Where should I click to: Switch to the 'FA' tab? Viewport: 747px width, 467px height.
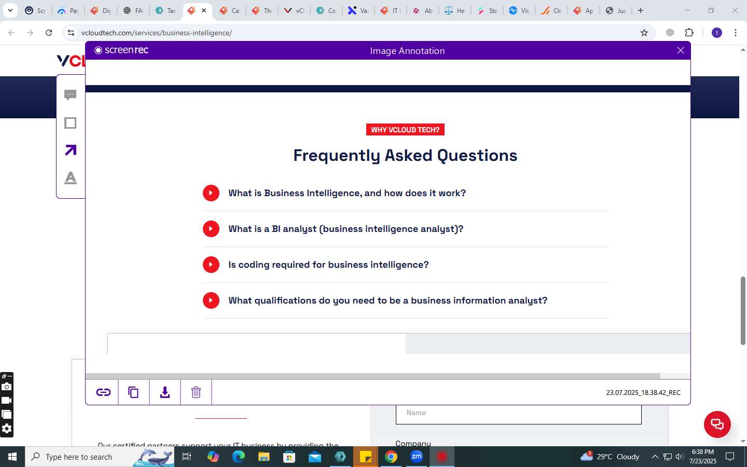point(133,10)
